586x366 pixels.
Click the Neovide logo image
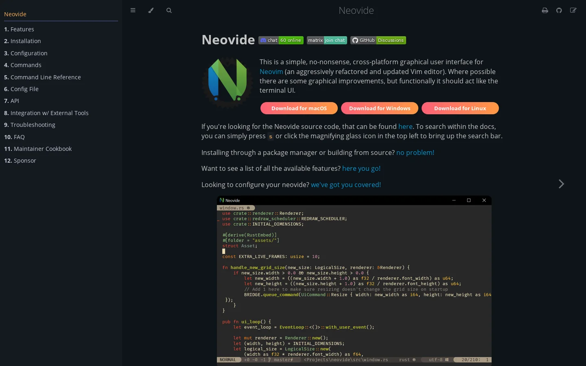click(x=227, y=83)
